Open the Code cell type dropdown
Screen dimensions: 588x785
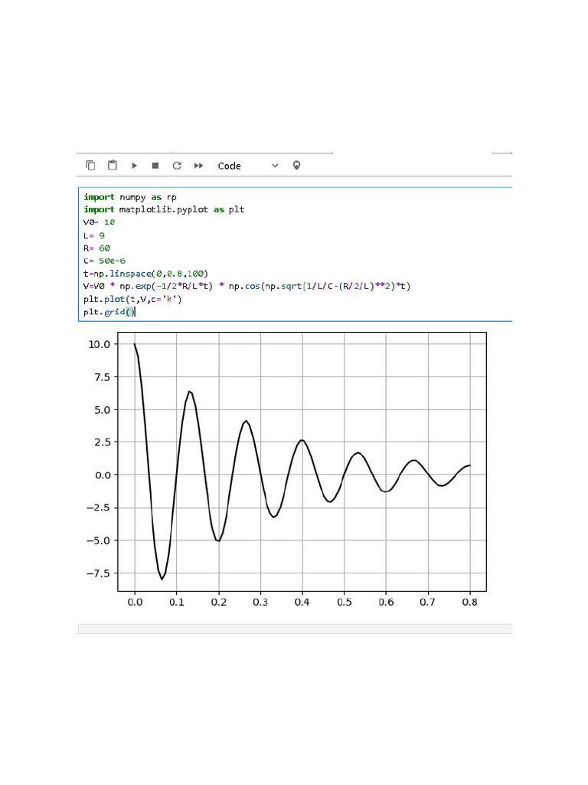pos(248,166)
